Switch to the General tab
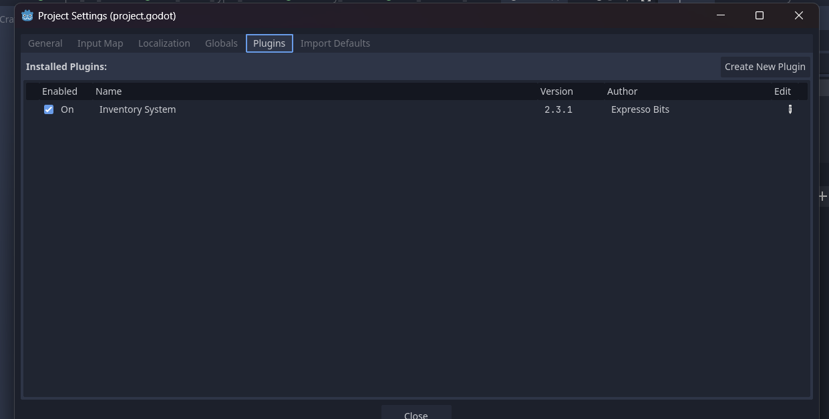The height and width of the screenshot is (419, 829). pyautogui.click(x=45, y=43)
